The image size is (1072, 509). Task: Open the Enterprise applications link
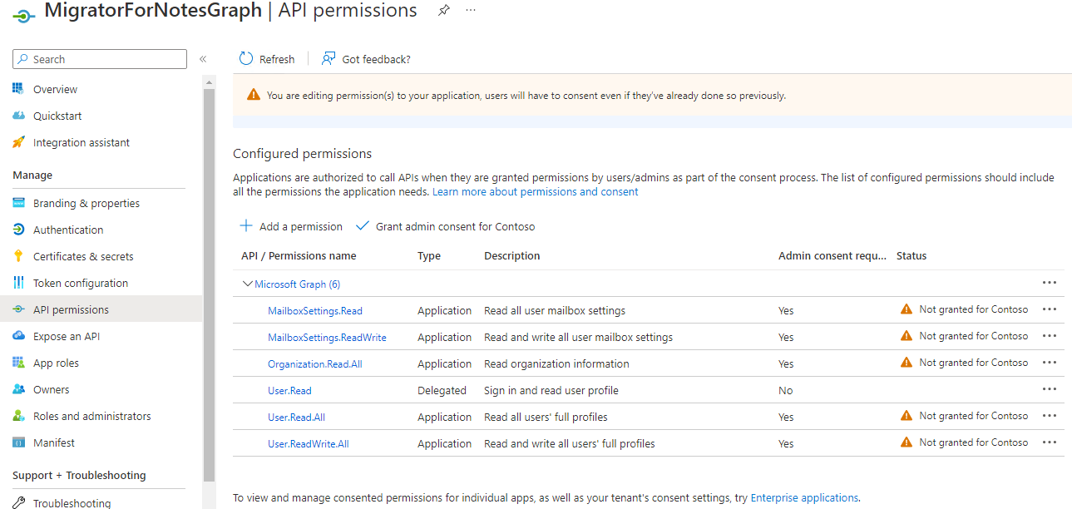pyautogui.click(x=803, y=497)
